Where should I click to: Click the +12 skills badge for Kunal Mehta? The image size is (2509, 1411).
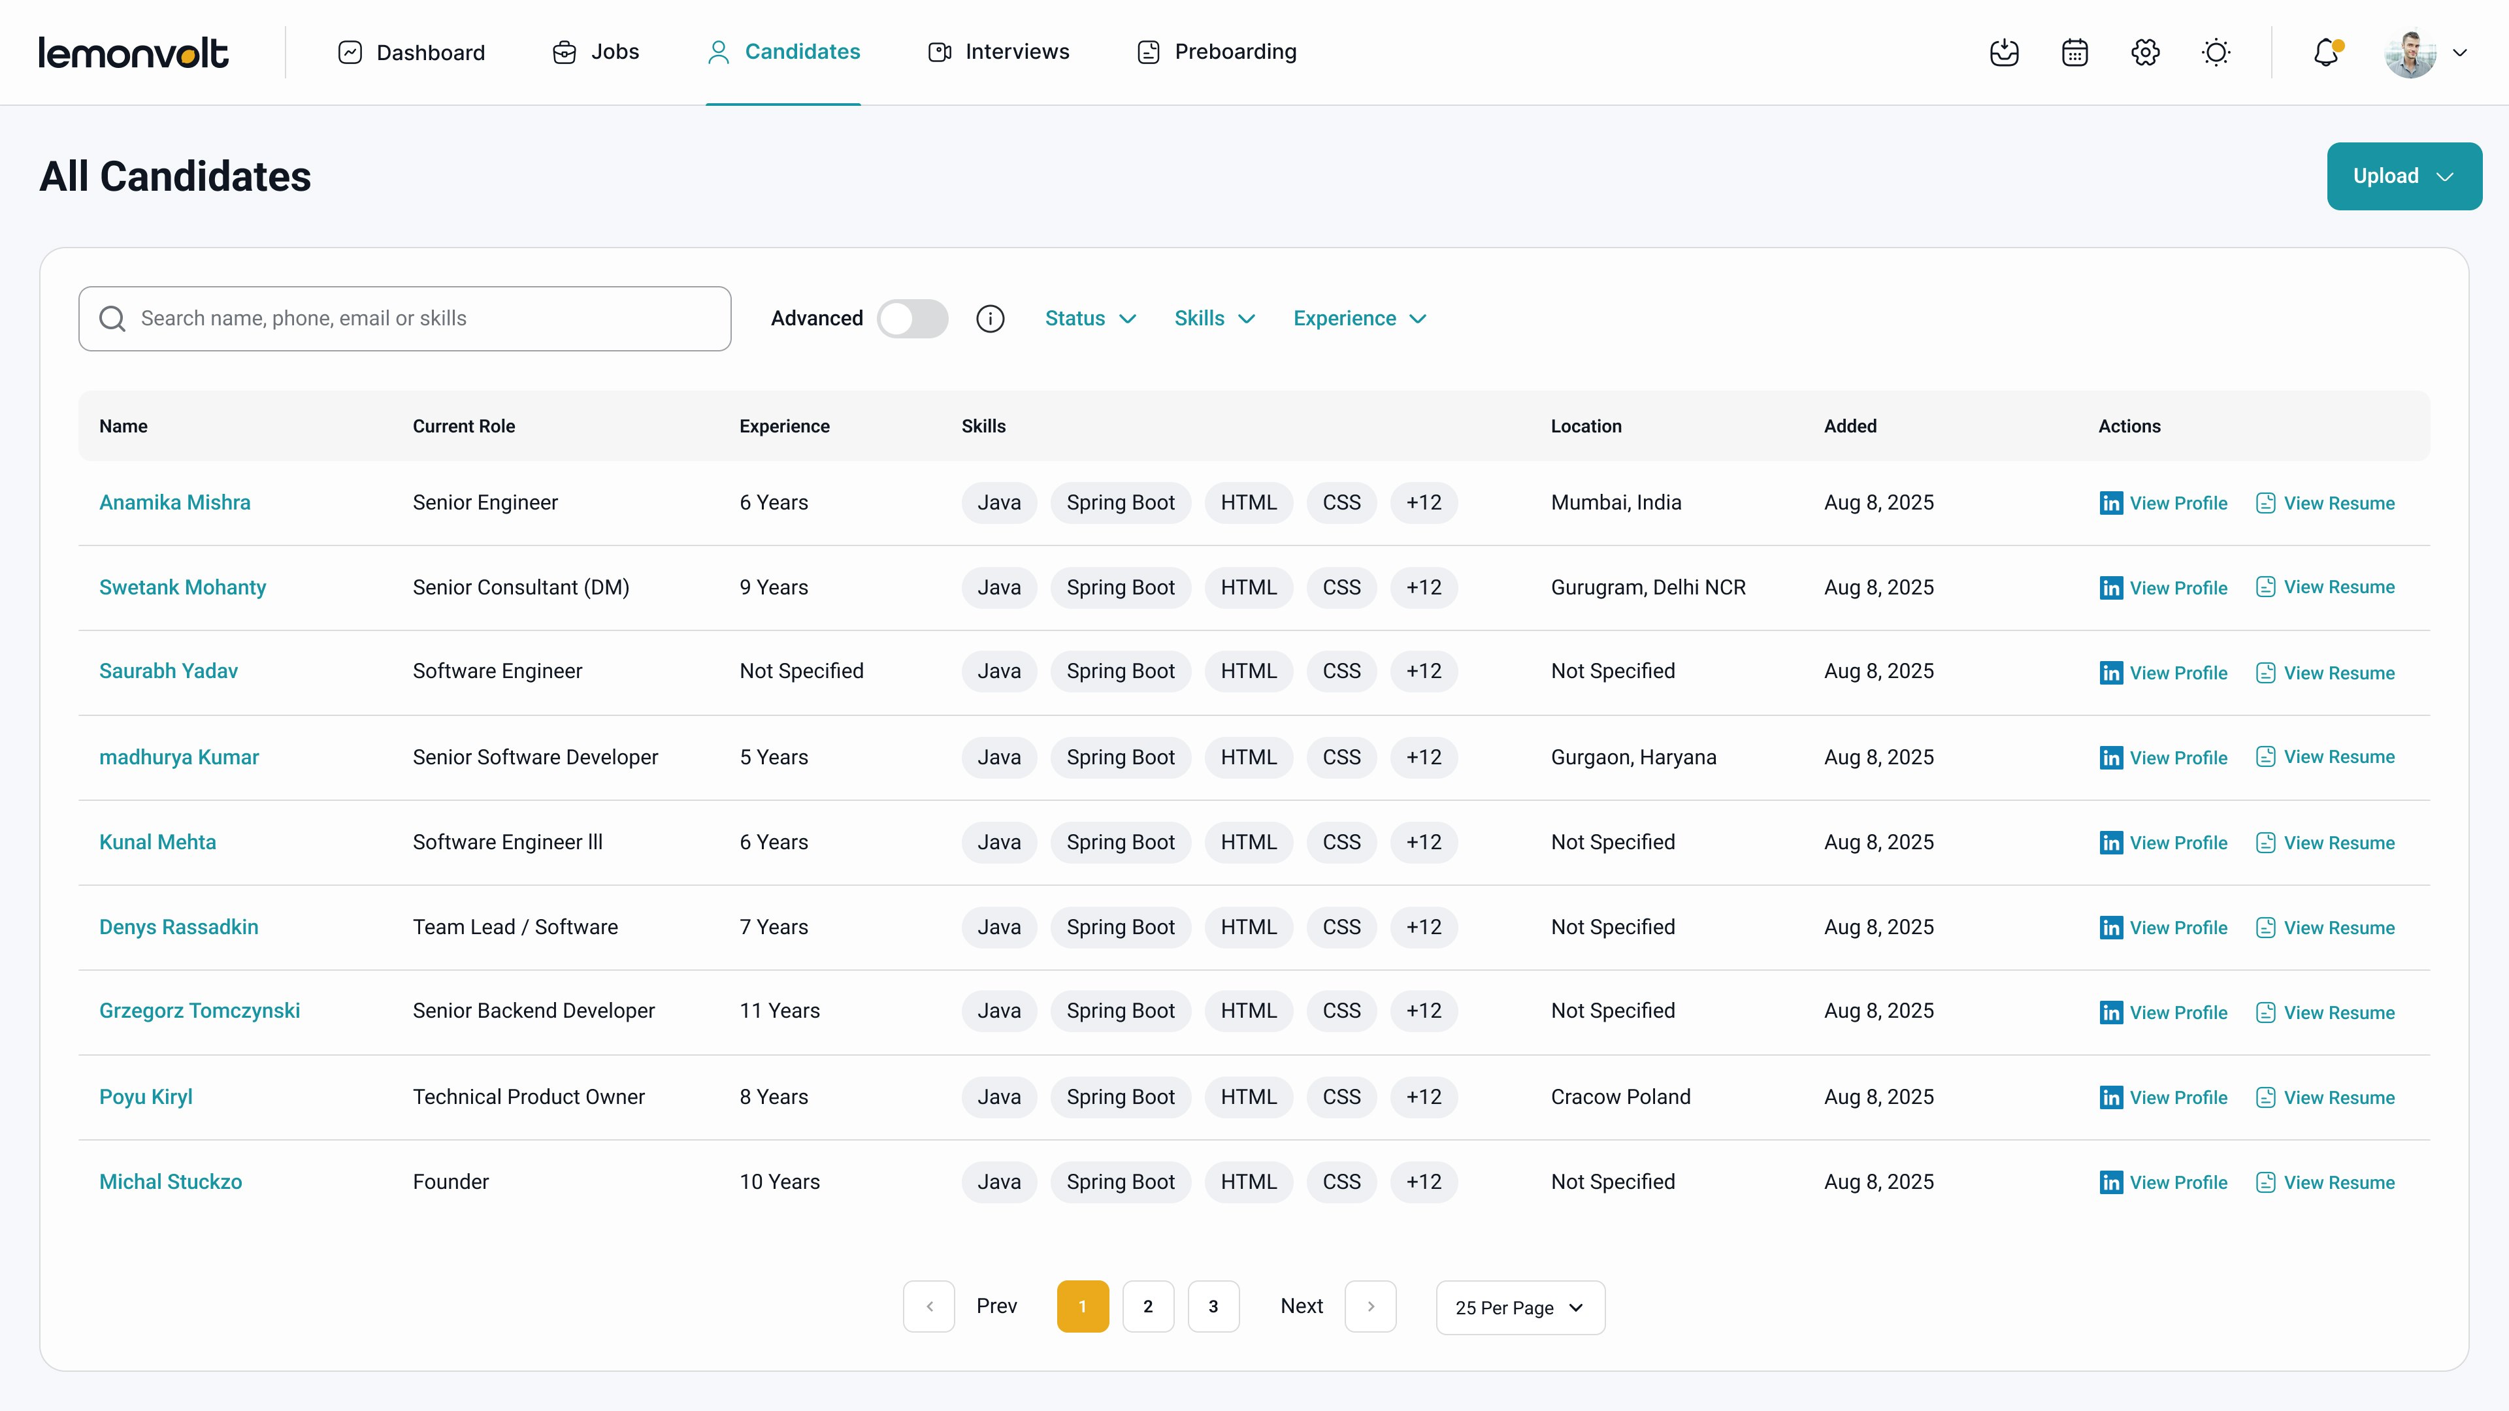(x=1423, y=842)
